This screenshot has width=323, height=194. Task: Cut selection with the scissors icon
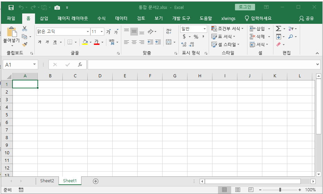(x=25, y=29)
